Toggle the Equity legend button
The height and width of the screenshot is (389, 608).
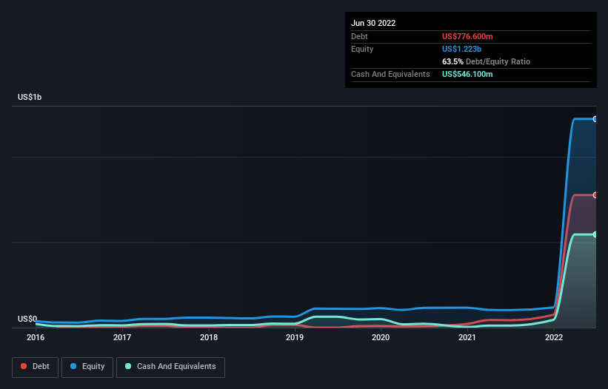(87, 367)
